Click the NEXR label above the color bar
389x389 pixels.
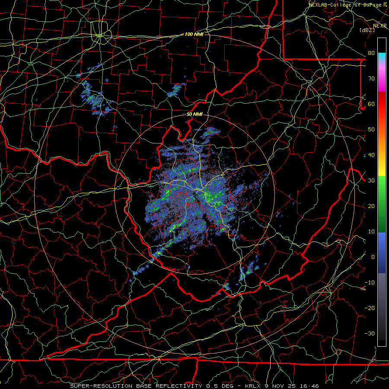[x=380, y=26]
